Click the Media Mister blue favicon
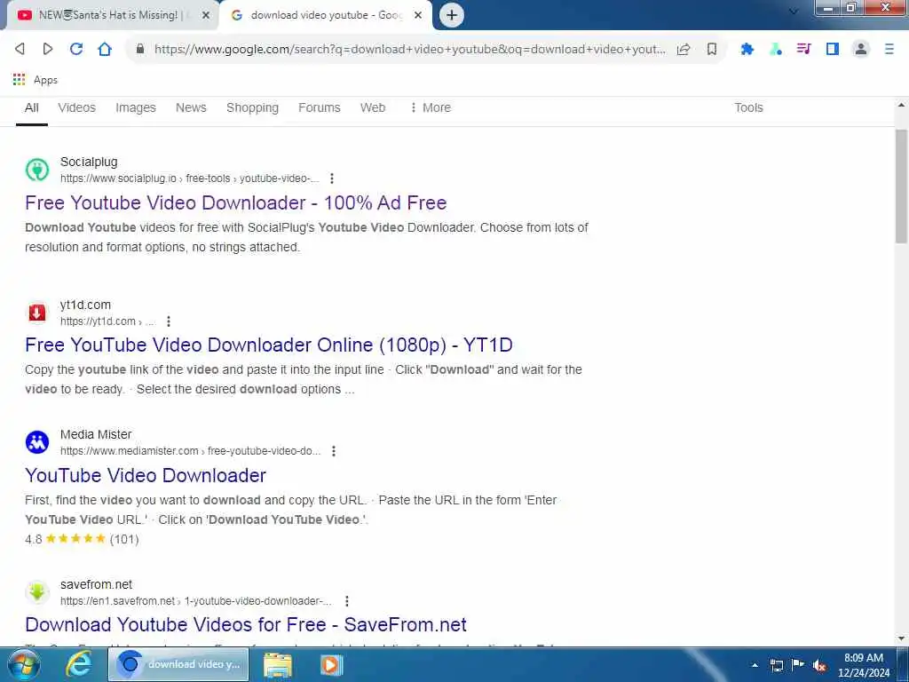 click(x=37, y=442)
